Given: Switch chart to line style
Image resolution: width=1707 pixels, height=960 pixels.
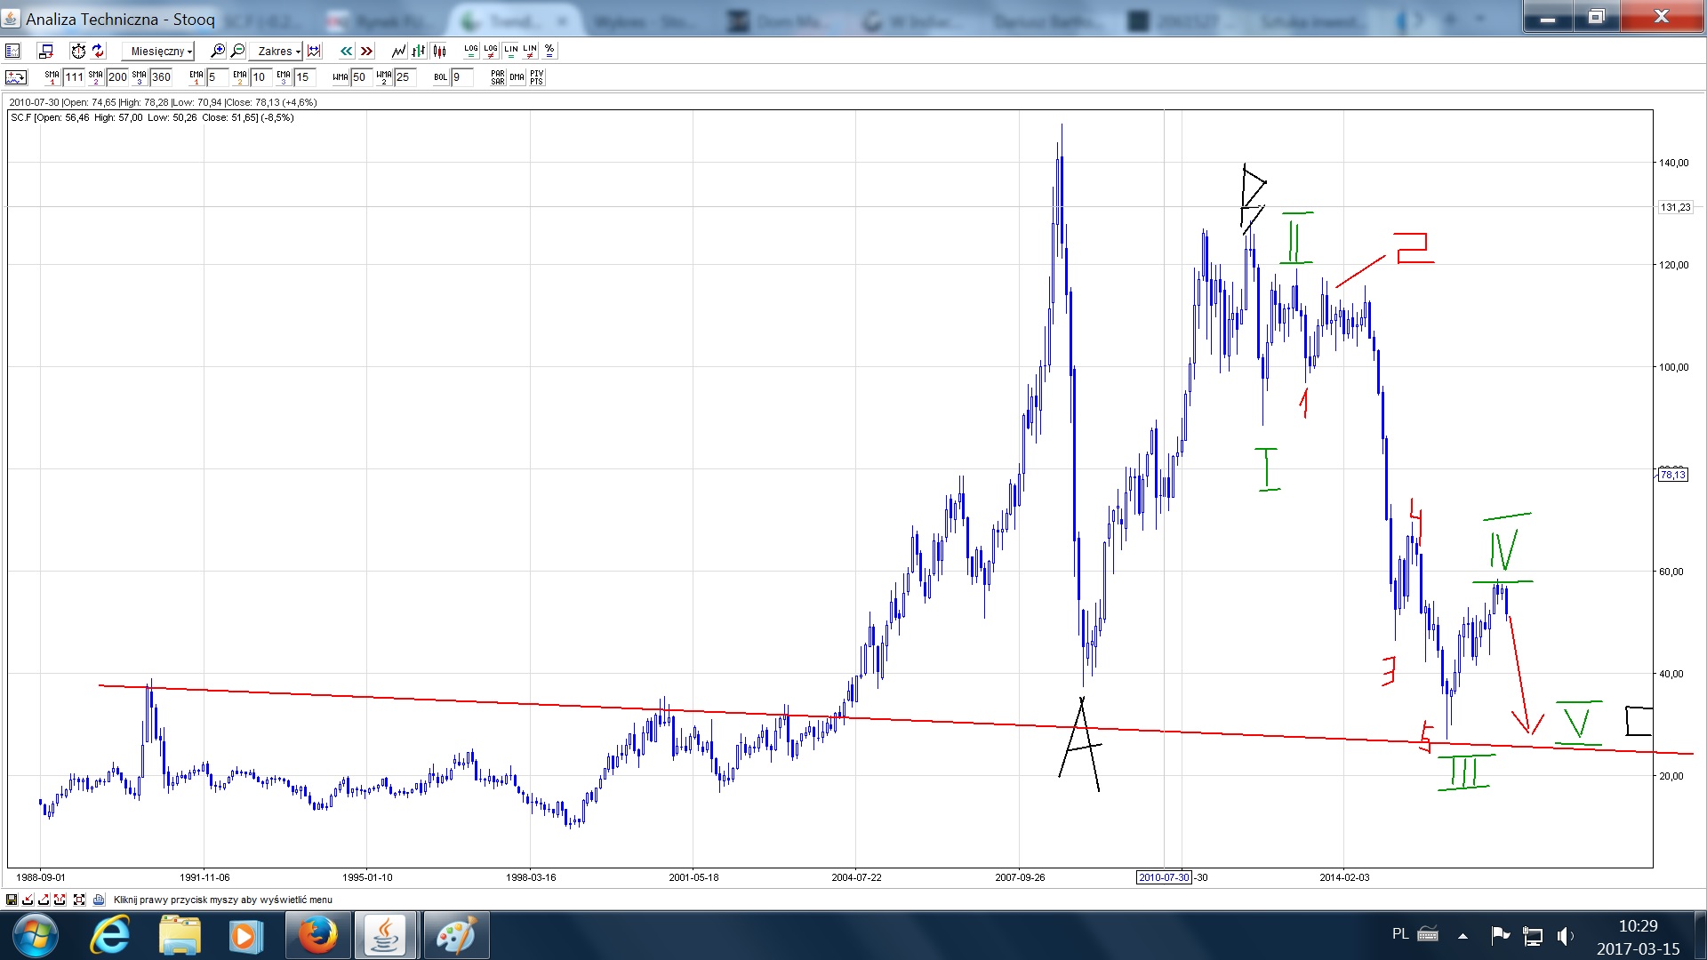Looking at the screenshot, I should pos(398,51).
